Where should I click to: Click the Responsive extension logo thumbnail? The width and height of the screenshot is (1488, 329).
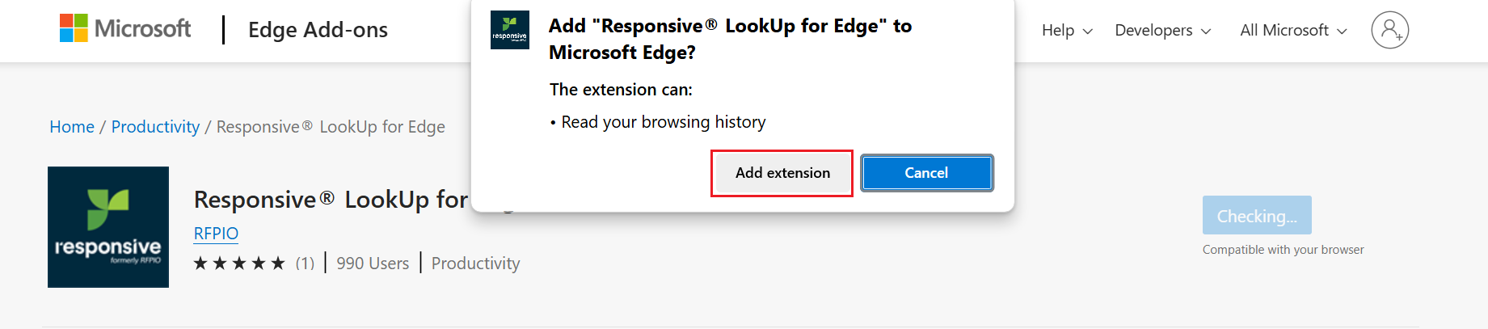108,227
